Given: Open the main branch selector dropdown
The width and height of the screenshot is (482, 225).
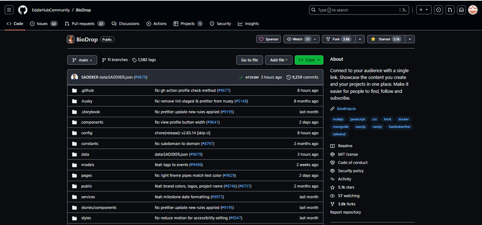Looking at the screenshot, I should [82, 60].
